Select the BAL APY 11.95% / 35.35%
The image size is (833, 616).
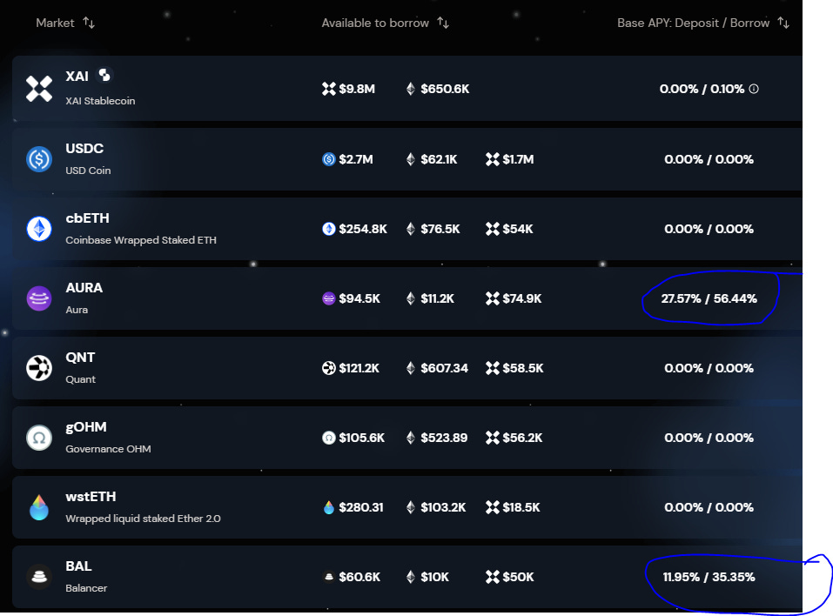(709, 577)
